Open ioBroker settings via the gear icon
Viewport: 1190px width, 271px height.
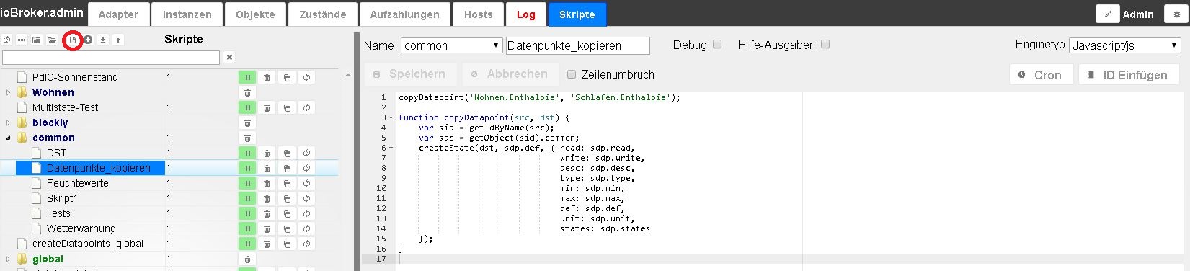coord(1176,14)
